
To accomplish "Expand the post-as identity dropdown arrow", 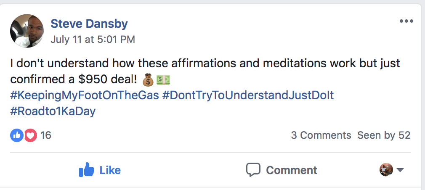I will click(x=400, y=170).
